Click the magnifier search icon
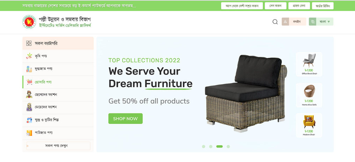 click(275, 22)
